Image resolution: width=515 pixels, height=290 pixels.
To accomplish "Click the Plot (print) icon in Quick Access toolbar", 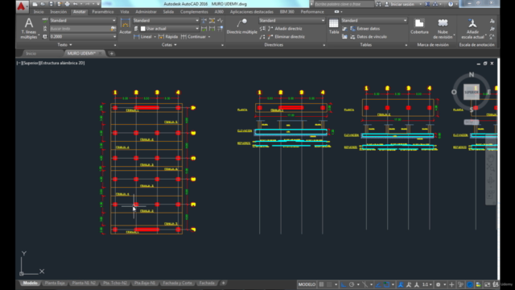I will (x=67, y=4).
